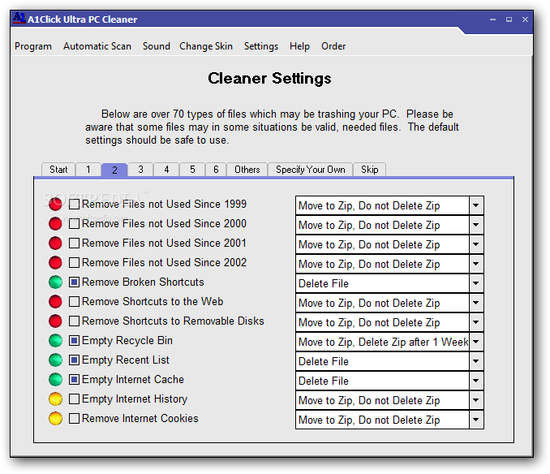Switch to tab 3
The width and height of the screenshot is (550, 474).
(140, 170)
